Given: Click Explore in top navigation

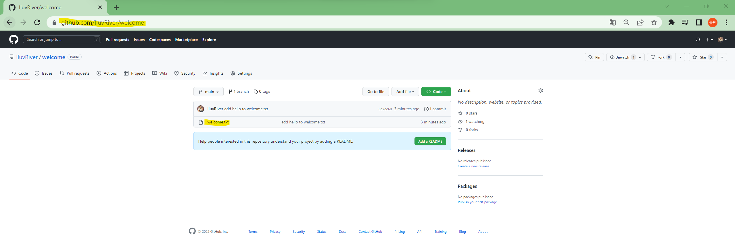Looking at the screenshot, I should tap(209, 40).
